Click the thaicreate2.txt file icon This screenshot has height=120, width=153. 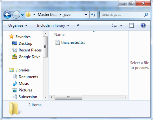coord(57,42)
